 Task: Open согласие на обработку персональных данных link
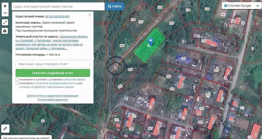pyautogui.click(x=46, y=87)
